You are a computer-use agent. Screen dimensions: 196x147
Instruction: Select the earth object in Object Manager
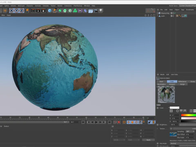click(163, 16)
